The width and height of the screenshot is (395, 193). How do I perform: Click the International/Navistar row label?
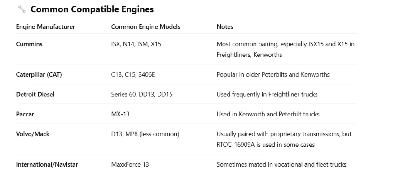47,164
